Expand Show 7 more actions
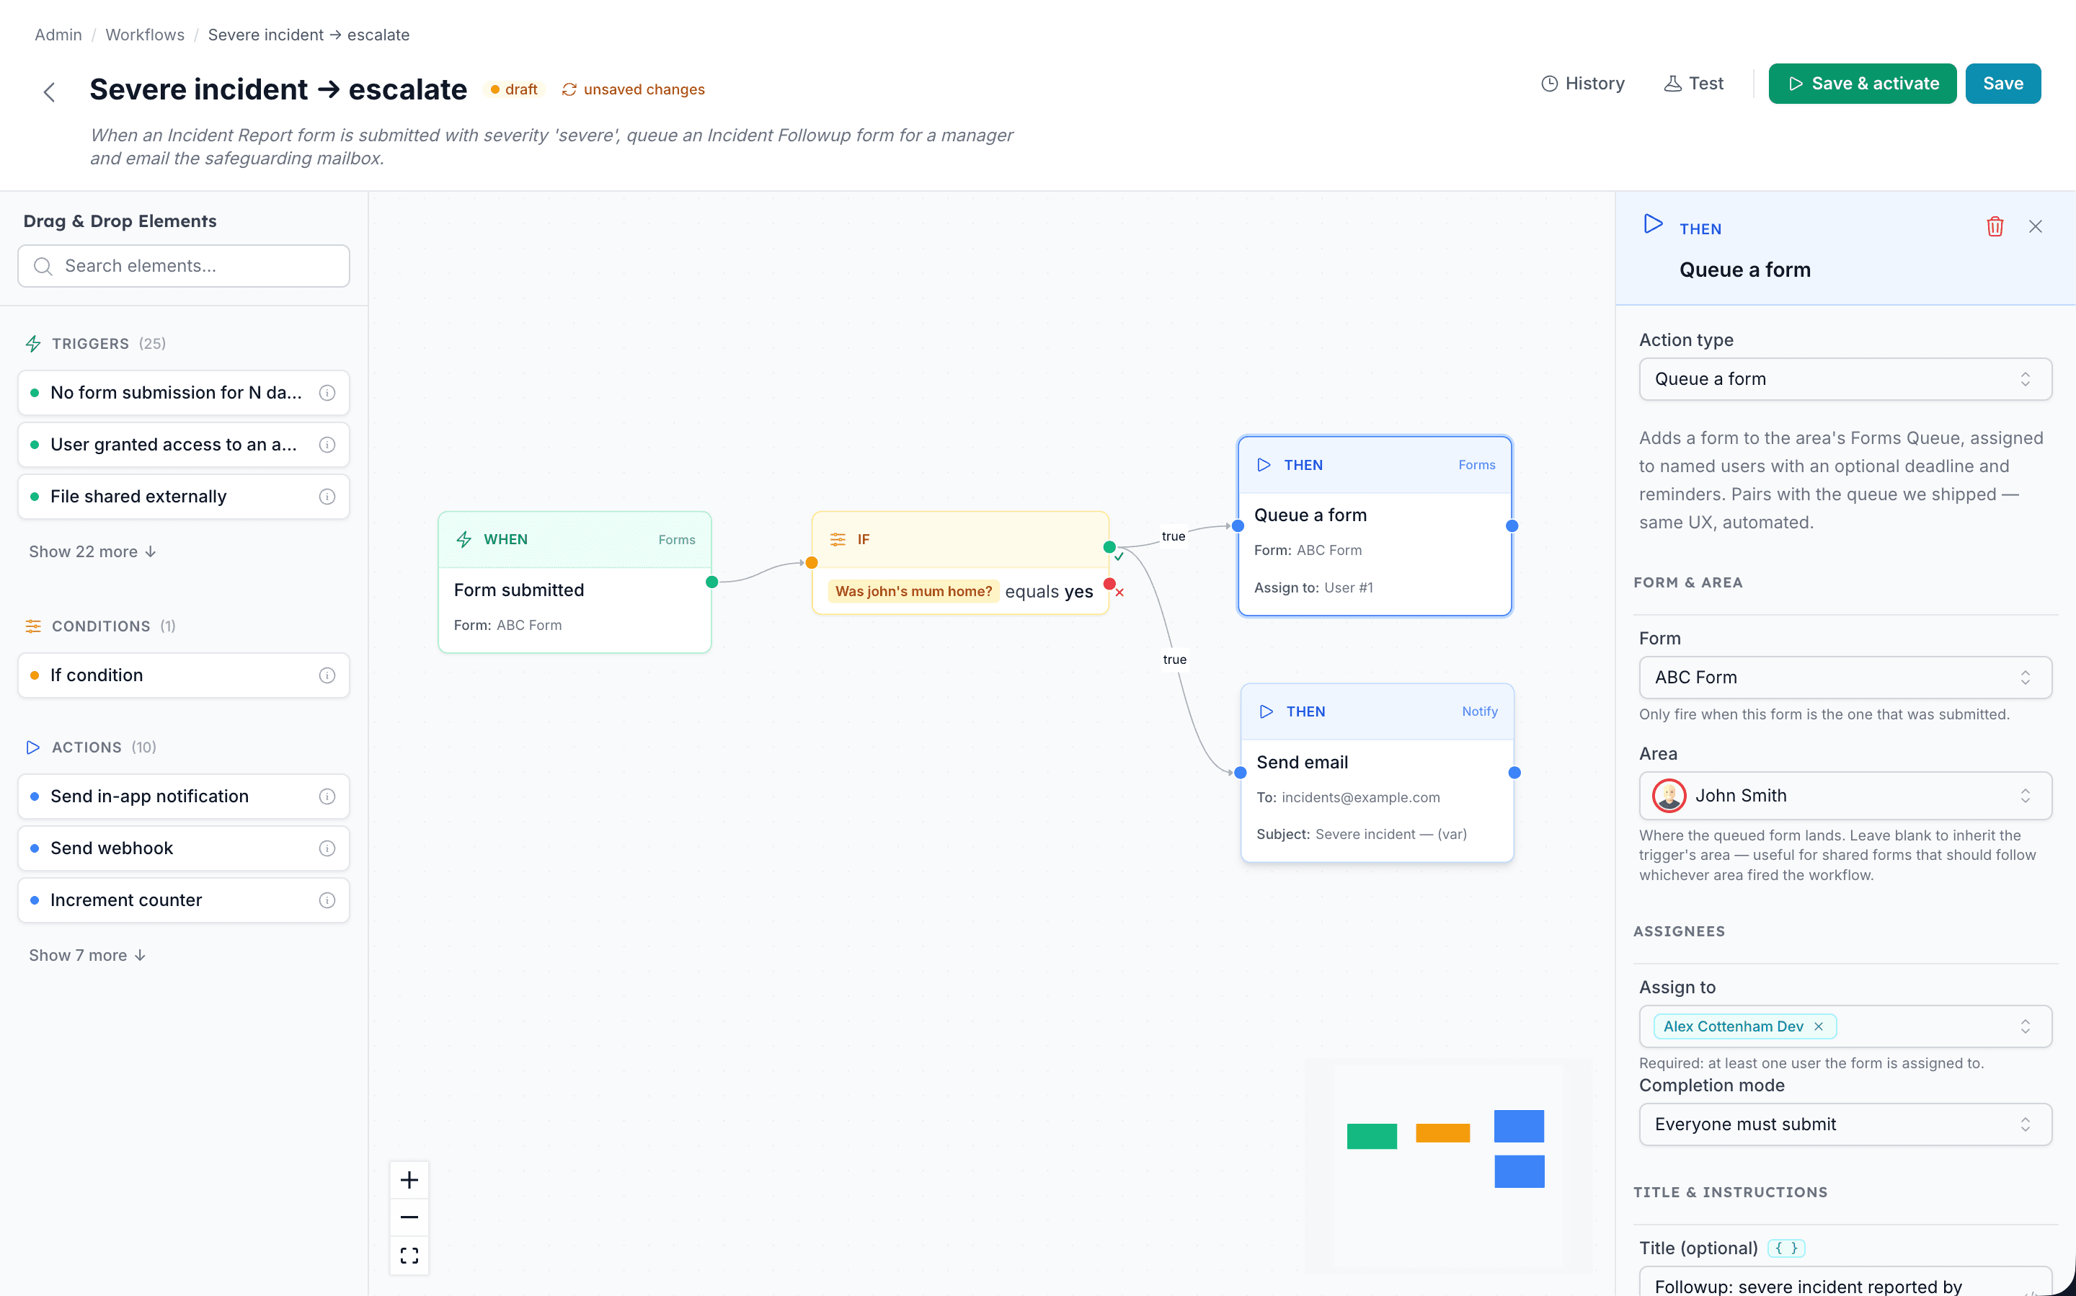This screenshot has height=1296, width=2076. (87, 955)
